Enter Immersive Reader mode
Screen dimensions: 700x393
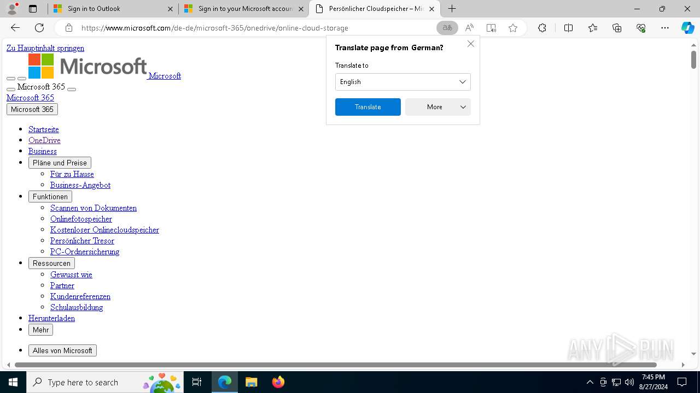click(x=491, y=28)
